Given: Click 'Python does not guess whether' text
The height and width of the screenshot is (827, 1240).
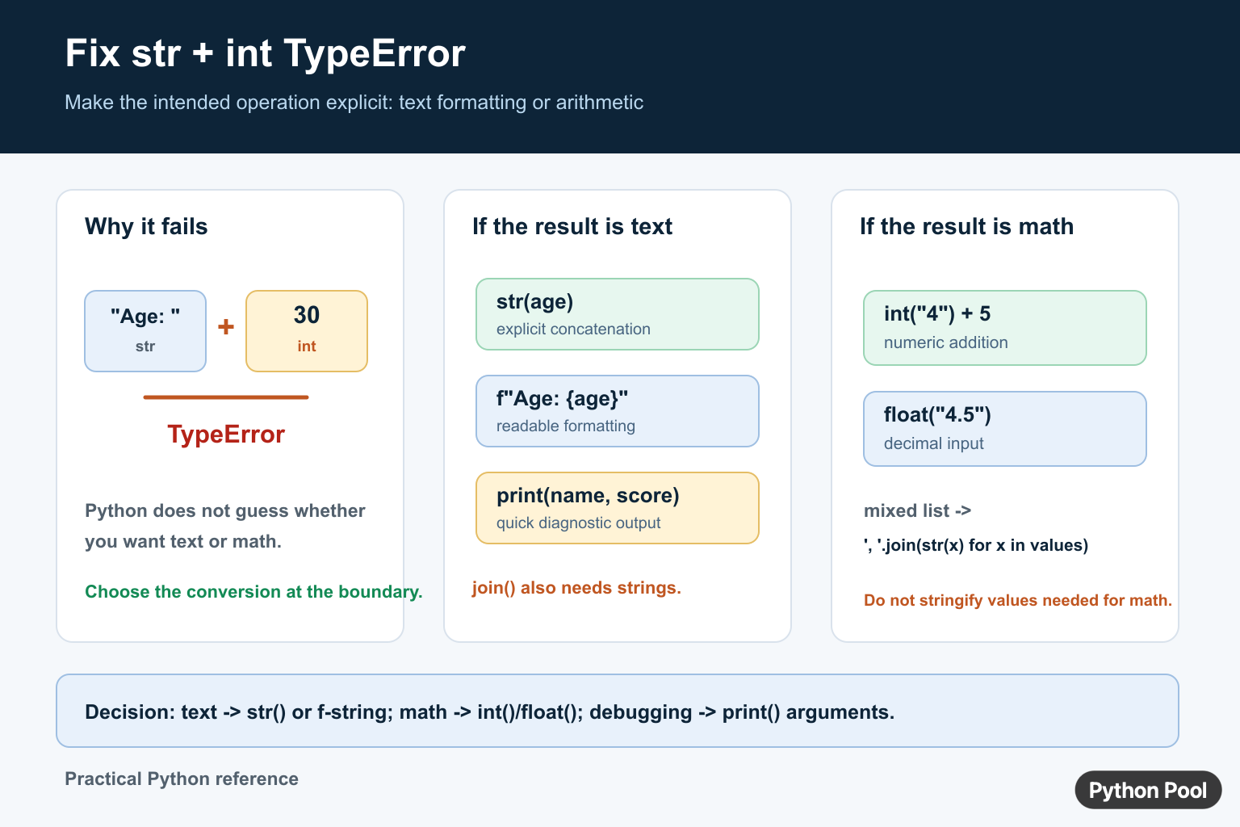Looking at the screenshot, I should pyautogui.click(x=225, y=511).
